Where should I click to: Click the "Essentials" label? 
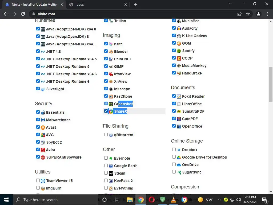[x=55, y=112]
